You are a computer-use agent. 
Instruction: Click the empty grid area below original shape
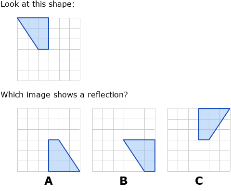(49, 65)
